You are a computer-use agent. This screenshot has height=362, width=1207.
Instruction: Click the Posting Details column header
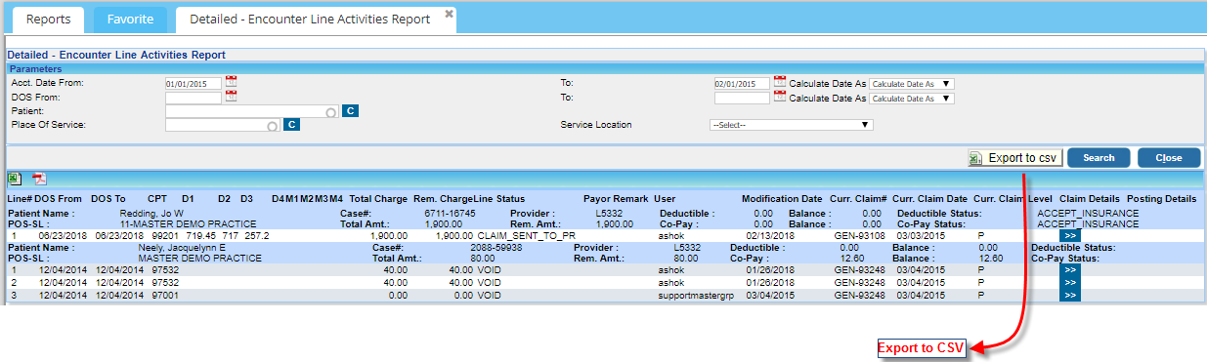(x=1161, y=198)
